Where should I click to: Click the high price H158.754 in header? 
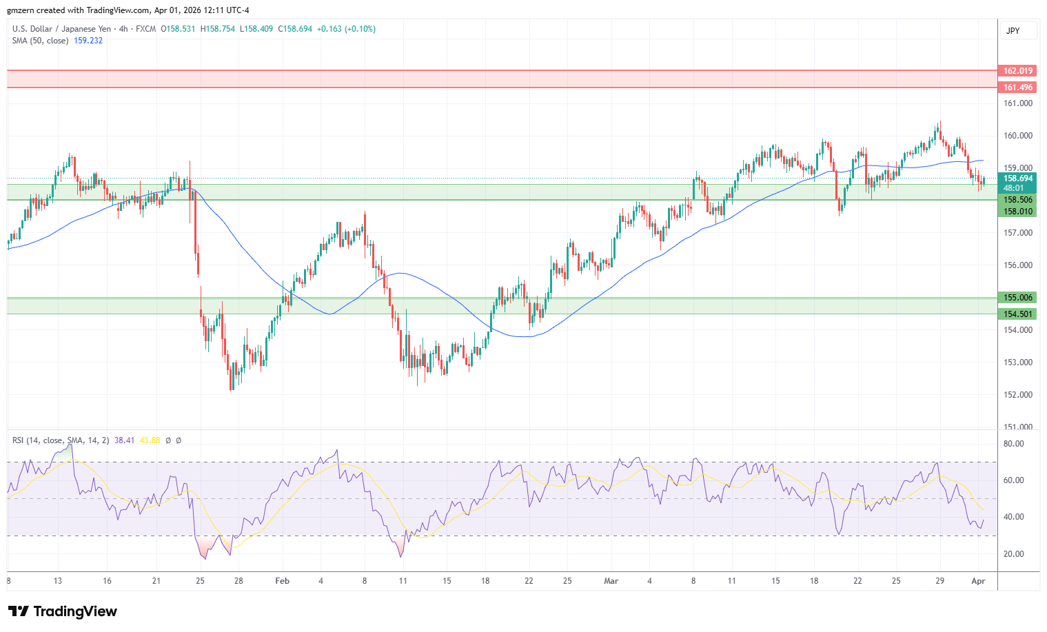coord(218,29)
